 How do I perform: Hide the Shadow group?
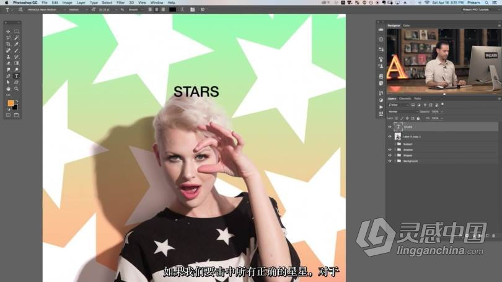coord(390,150)
